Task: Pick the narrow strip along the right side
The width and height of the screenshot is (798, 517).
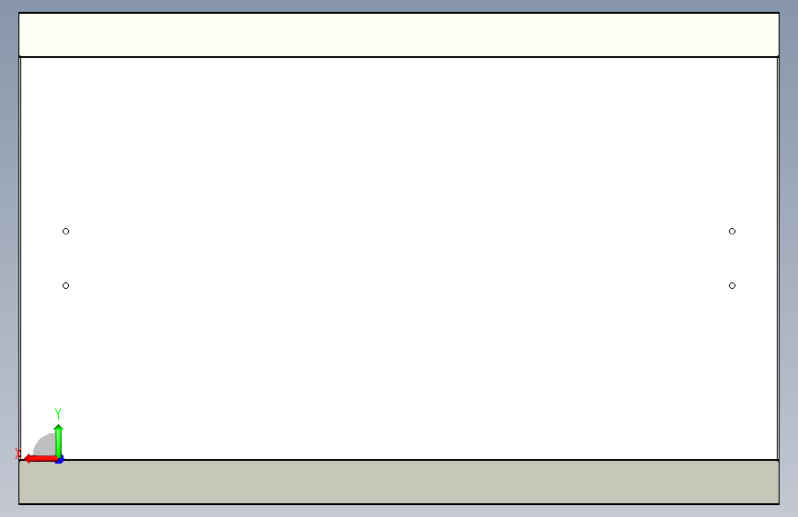Action: 778,258
